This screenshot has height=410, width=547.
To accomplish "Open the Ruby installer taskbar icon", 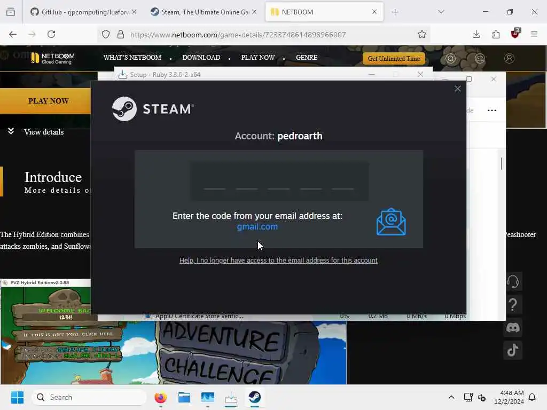I will [x=231, y=397].
